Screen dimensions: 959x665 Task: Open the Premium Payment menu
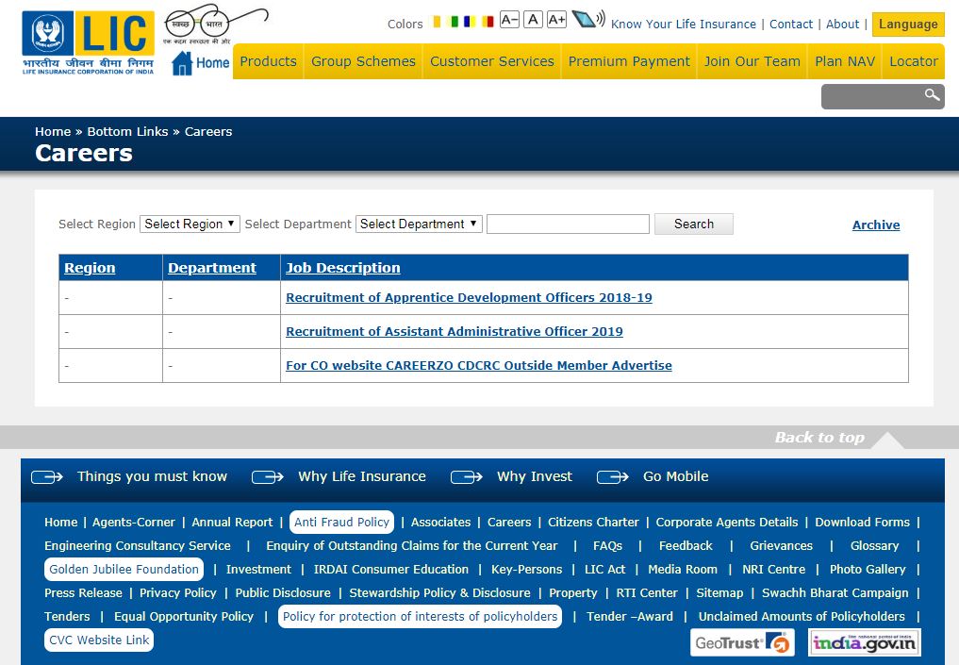point(629,61)
